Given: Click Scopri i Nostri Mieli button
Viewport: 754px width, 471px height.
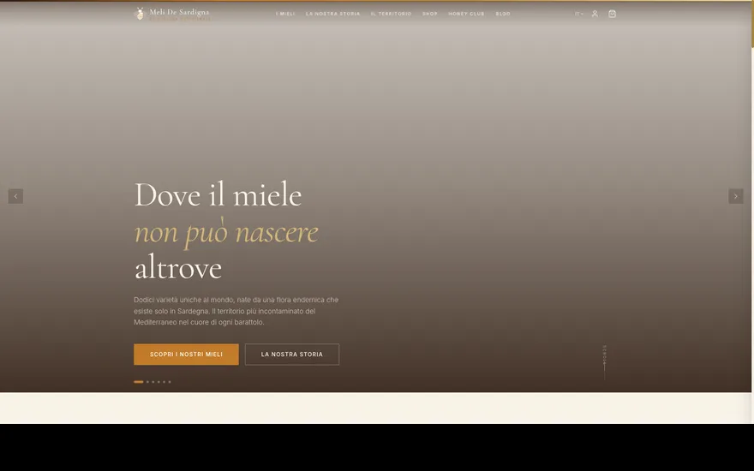Looking at the screenshot, I should coord(186,355).
